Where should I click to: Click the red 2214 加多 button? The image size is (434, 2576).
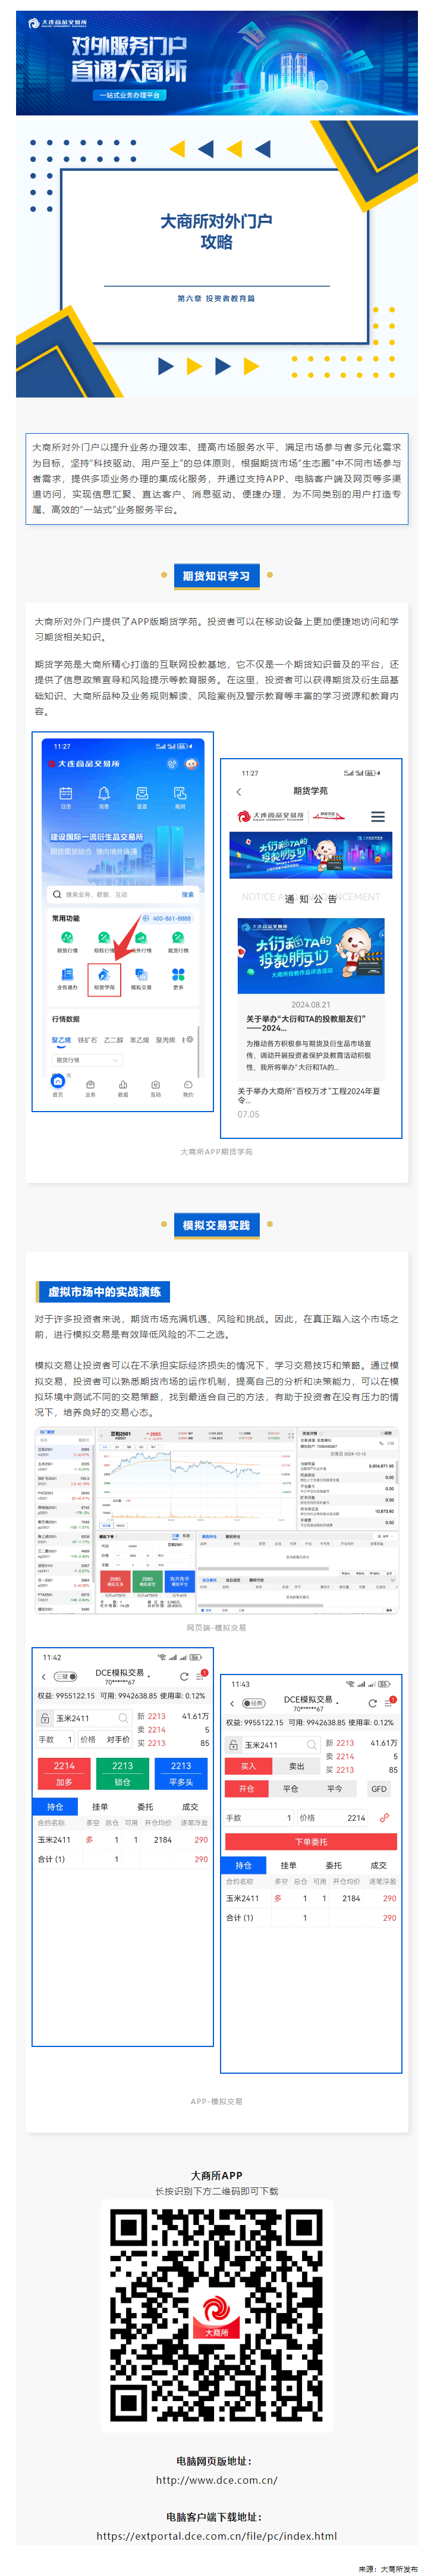click(64, 1773)
